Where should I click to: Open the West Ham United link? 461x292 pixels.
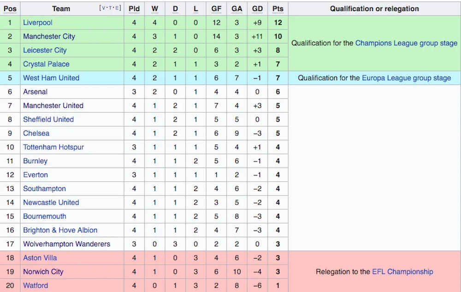point(51,78)
